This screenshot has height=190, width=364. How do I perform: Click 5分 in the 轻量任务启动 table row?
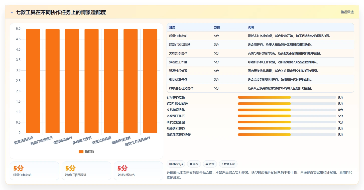(216, 36)
